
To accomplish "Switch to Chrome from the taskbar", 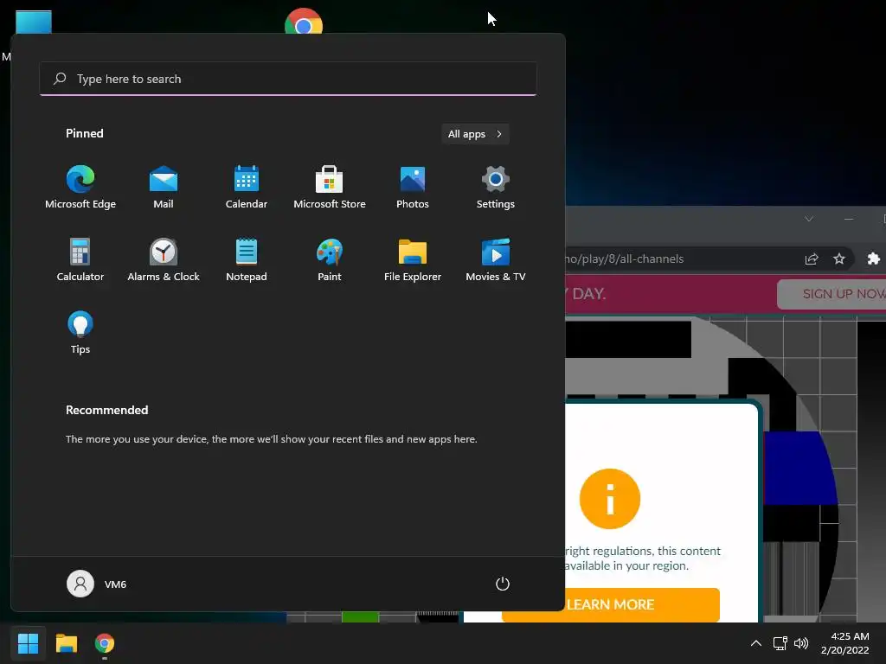I will (105, 643).
